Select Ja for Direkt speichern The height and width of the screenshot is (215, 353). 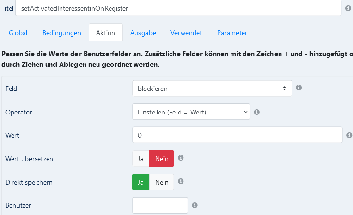[x=141, y=182]
